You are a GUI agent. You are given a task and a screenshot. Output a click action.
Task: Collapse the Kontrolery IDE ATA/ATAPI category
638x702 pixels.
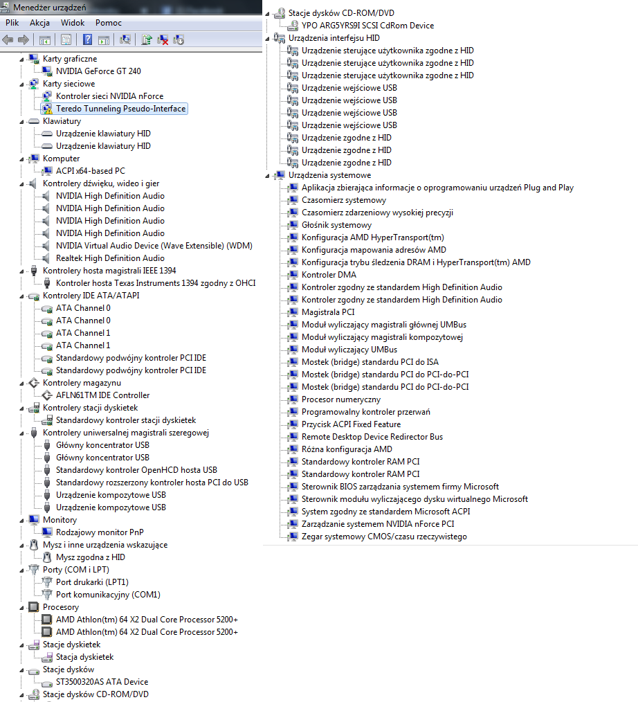21,296
